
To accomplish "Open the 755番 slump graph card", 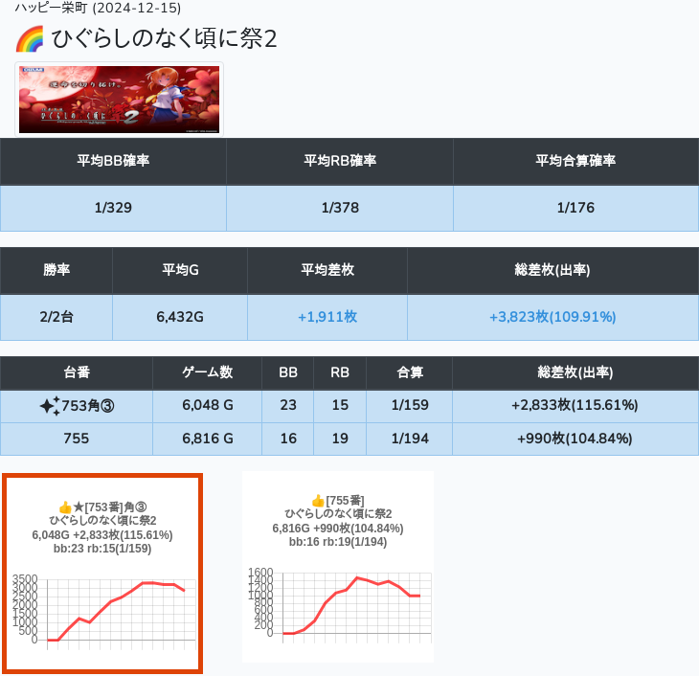I will [338, 566].
